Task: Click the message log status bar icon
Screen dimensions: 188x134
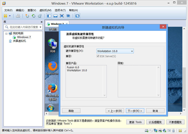Action: [180, 131]
